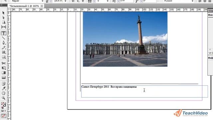This screenshot has width=213, height=120.
Task: Select the horizontal rule above the footer
Action: pos(140,84)
